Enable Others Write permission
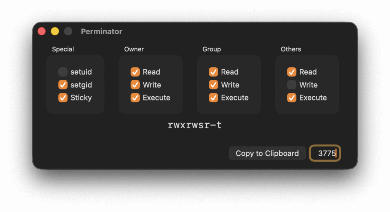 (x=292, y=85)
